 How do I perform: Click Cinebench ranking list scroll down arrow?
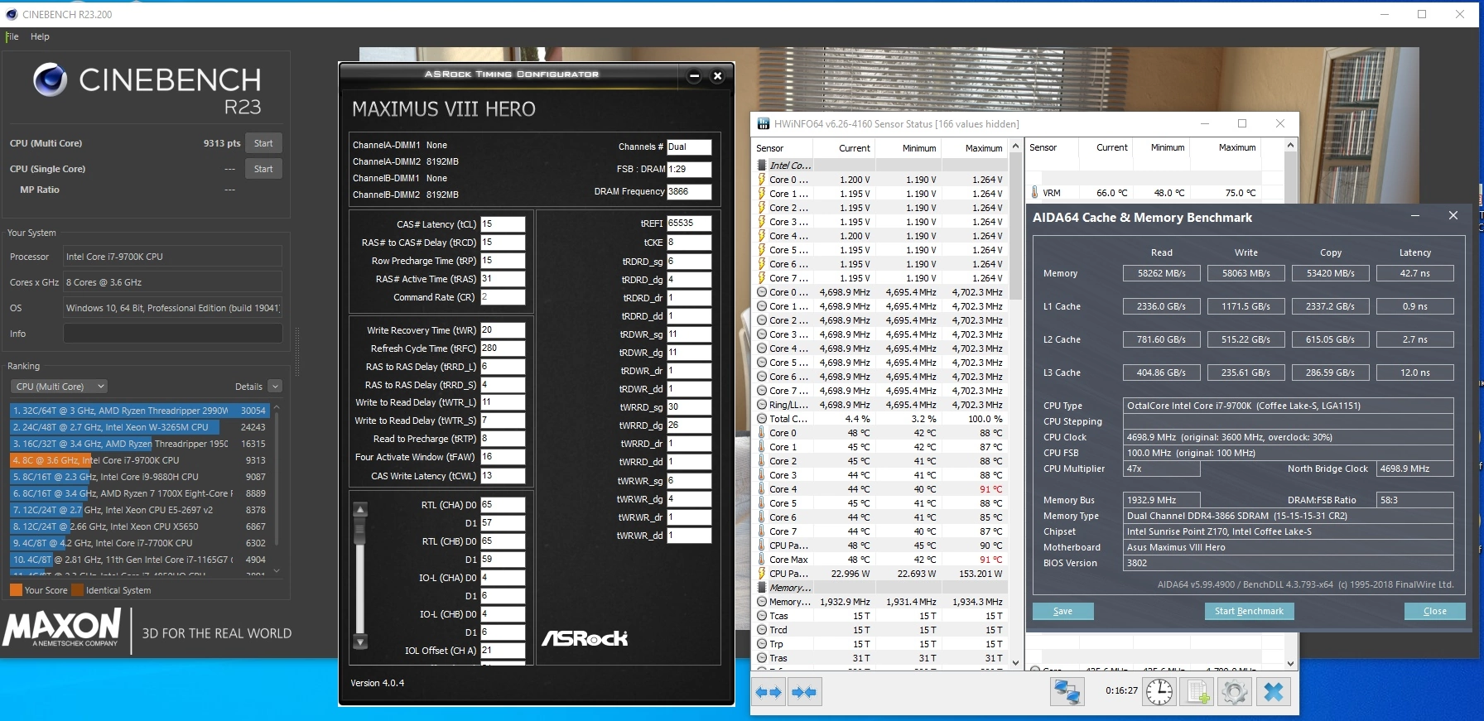277,571
